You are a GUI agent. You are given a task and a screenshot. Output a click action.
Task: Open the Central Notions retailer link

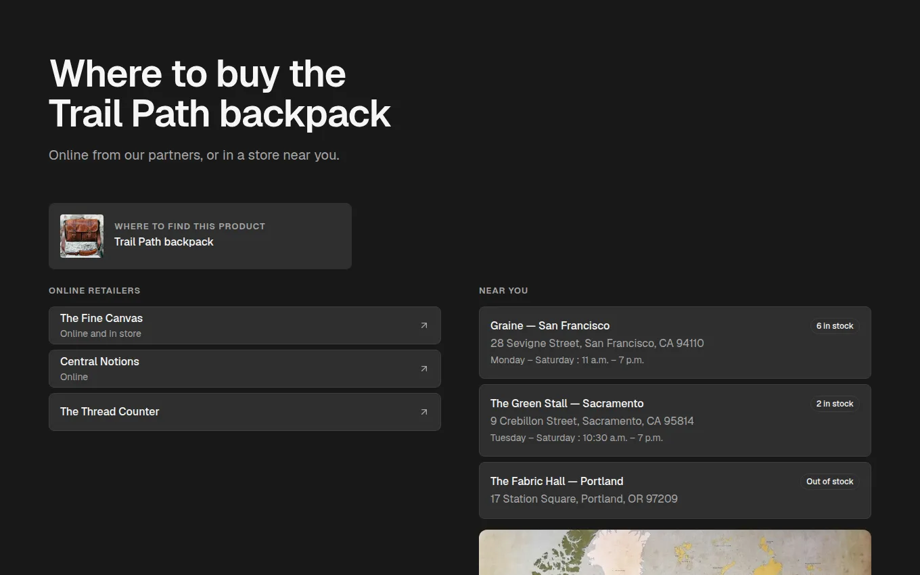[x=245, y=369]
